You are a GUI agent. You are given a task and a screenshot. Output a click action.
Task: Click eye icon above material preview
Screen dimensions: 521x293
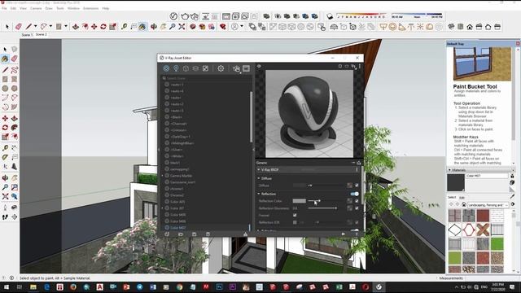pyautogui.click(x=259, y=67)
